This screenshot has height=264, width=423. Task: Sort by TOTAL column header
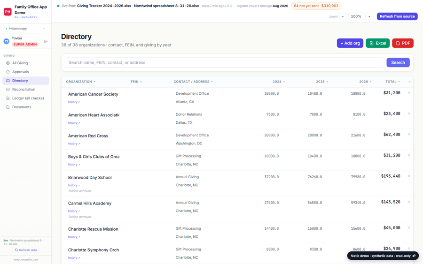click(x=392, y=82)
